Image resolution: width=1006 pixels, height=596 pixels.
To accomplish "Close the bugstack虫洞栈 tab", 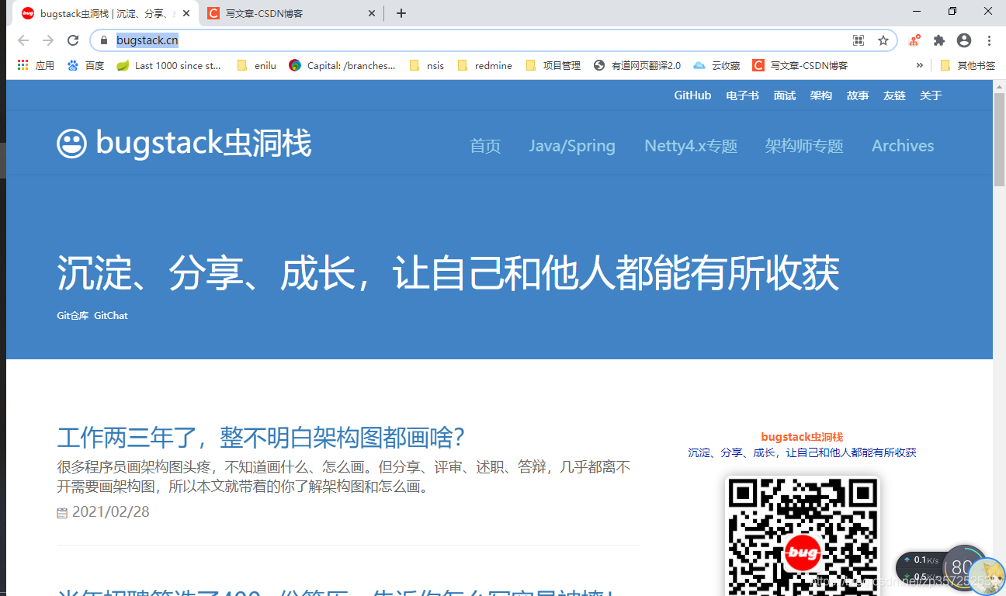I will tap(186, 13).
